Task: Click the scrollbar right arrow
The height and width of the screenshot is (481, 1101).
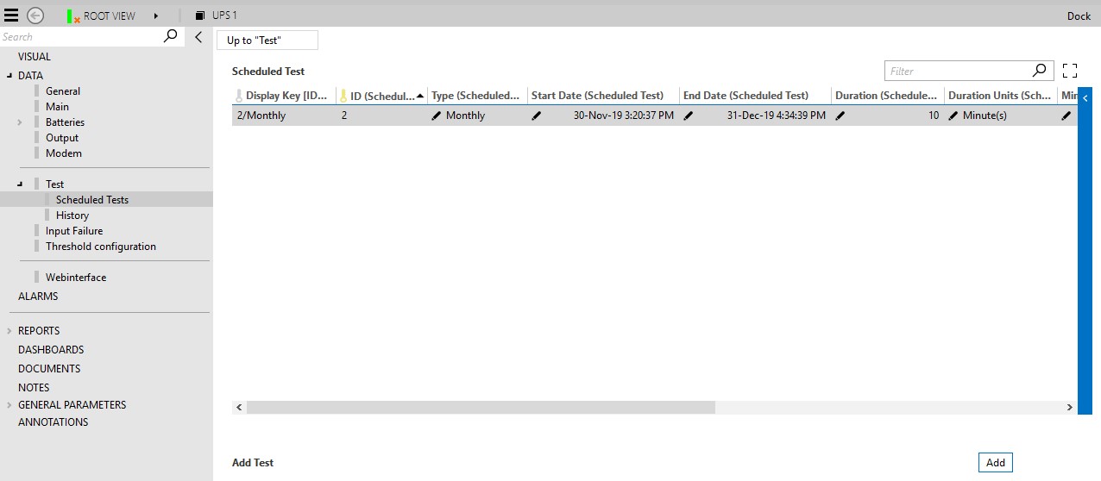Action: pyautogui.click(x=1070, y=407)
